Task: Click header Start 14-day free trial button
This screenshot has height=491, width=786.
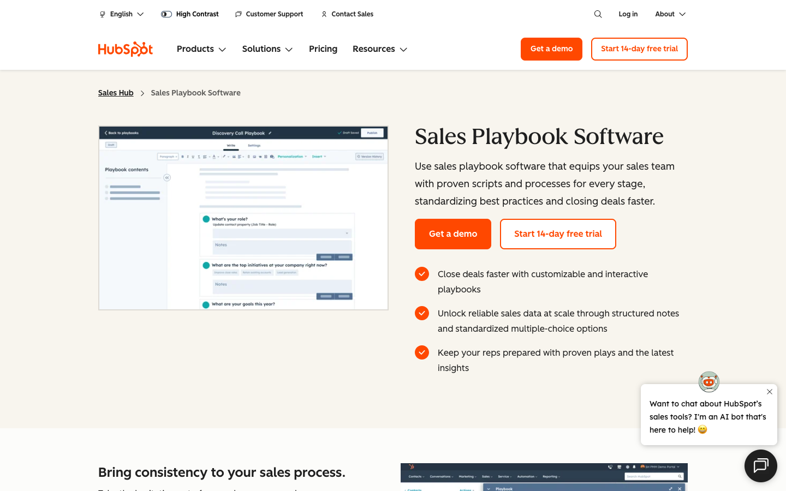Action: pos(639,49)
